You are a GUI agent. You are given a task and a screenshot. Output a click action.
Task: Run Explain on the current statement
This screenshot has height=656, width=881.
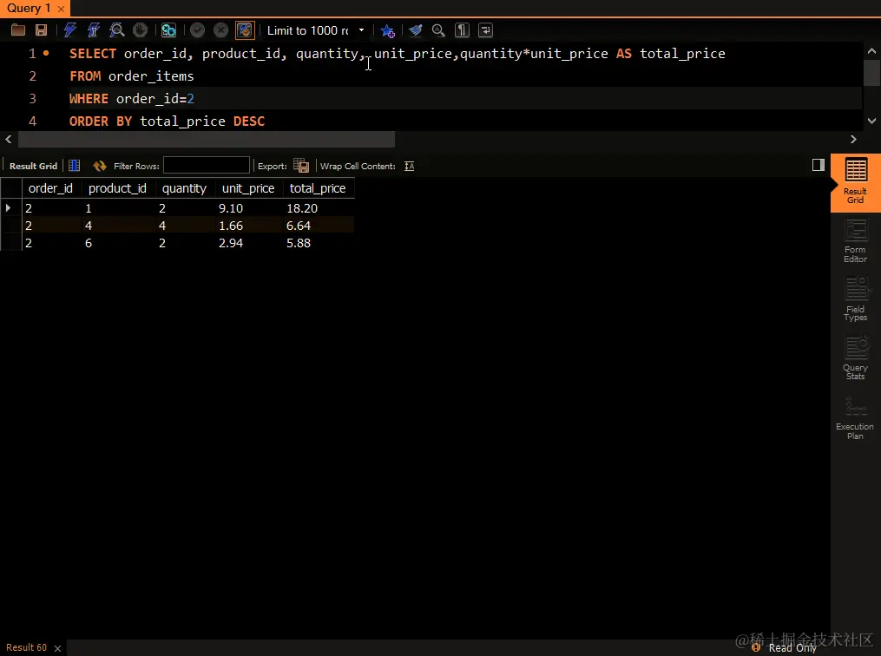click(117, 30)
